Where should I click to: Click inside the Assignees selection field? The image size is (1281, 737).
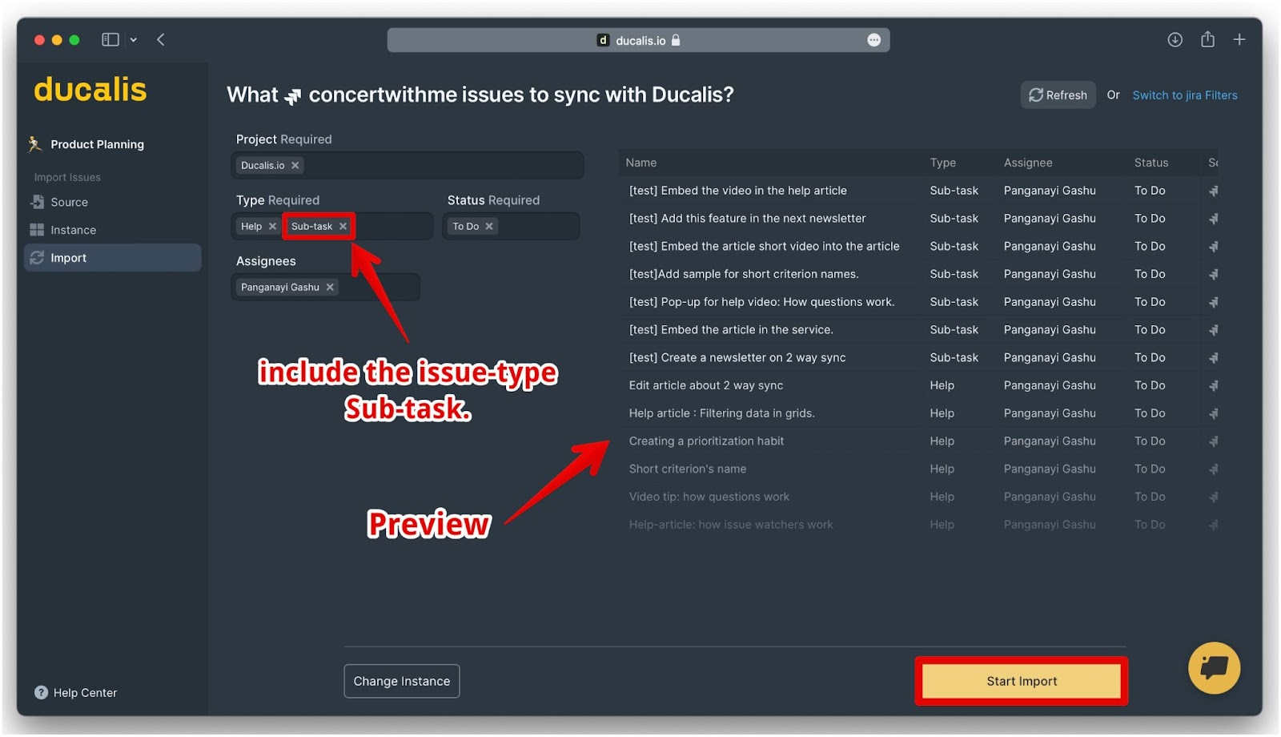point(326,288)
